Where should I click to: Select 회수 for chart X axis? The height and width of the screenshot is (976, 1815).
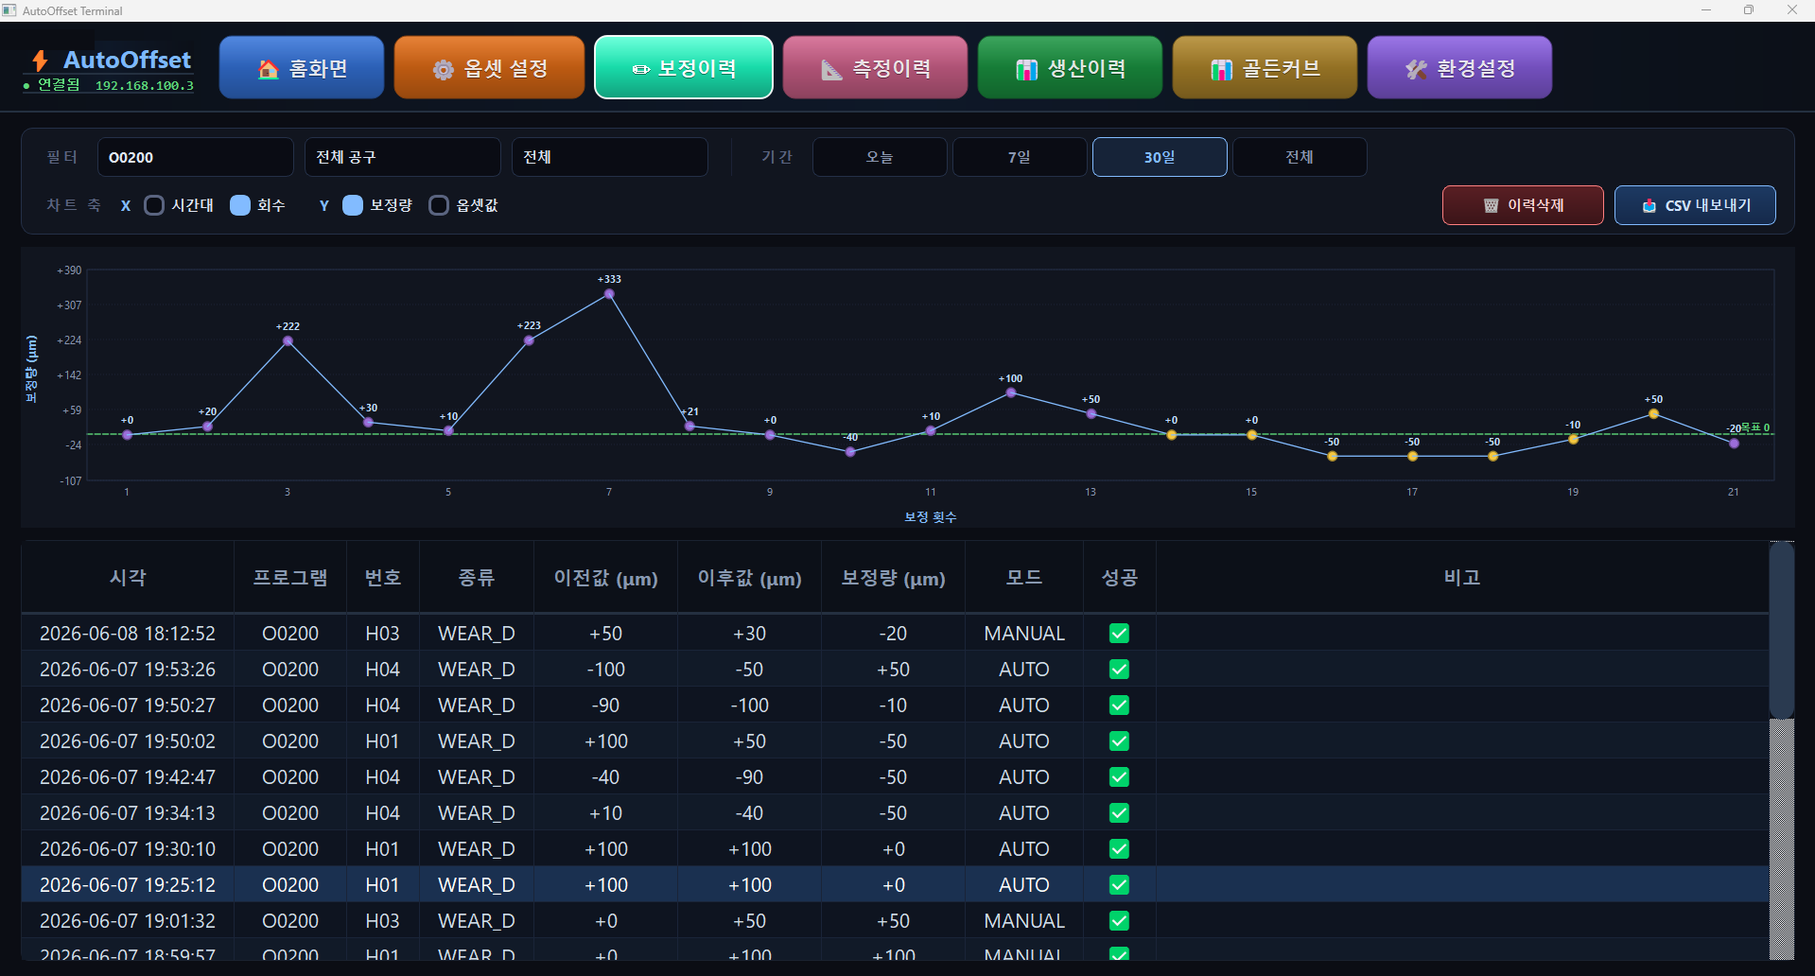coord(240,205)
